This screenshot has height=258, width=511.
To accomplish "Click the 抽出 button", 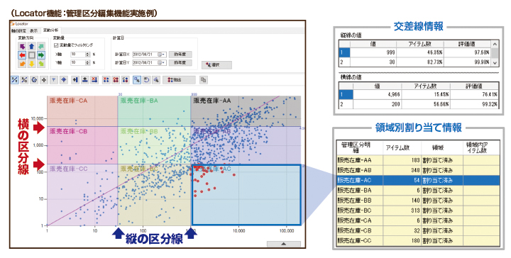I will coord(180,79).
